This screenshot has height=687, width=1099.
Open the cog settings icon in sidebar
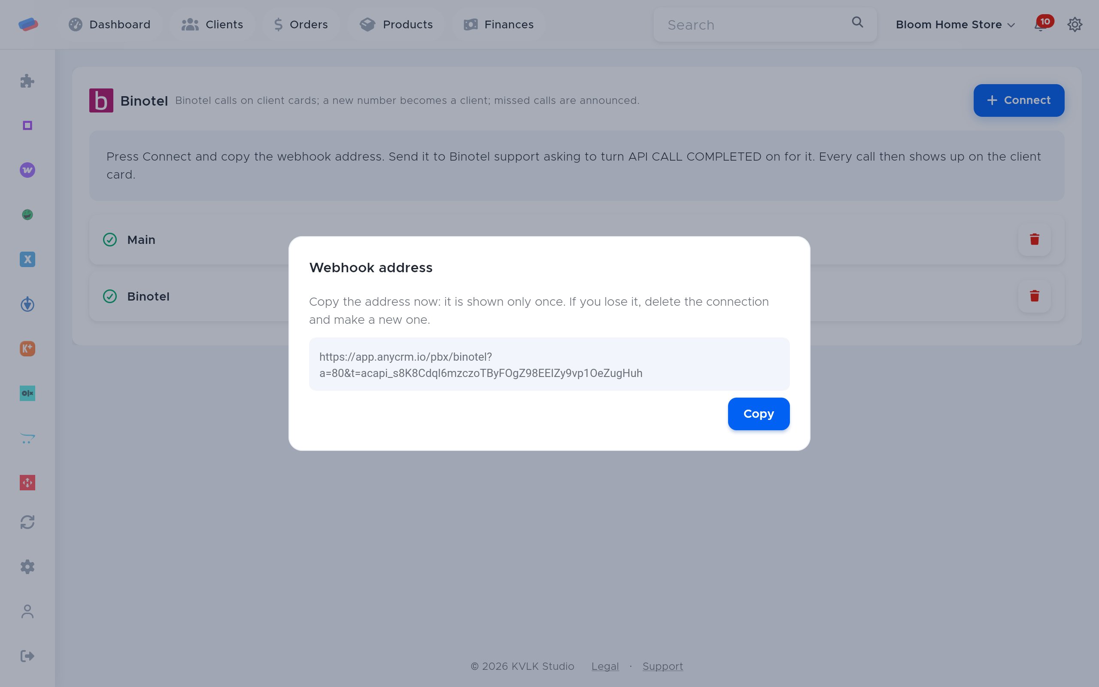point(27,567)
